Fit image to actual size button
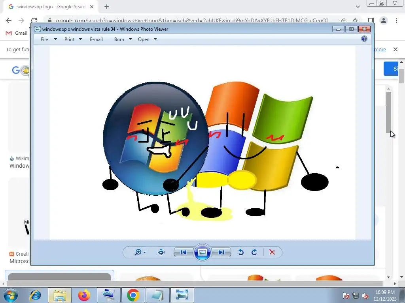 161,252
